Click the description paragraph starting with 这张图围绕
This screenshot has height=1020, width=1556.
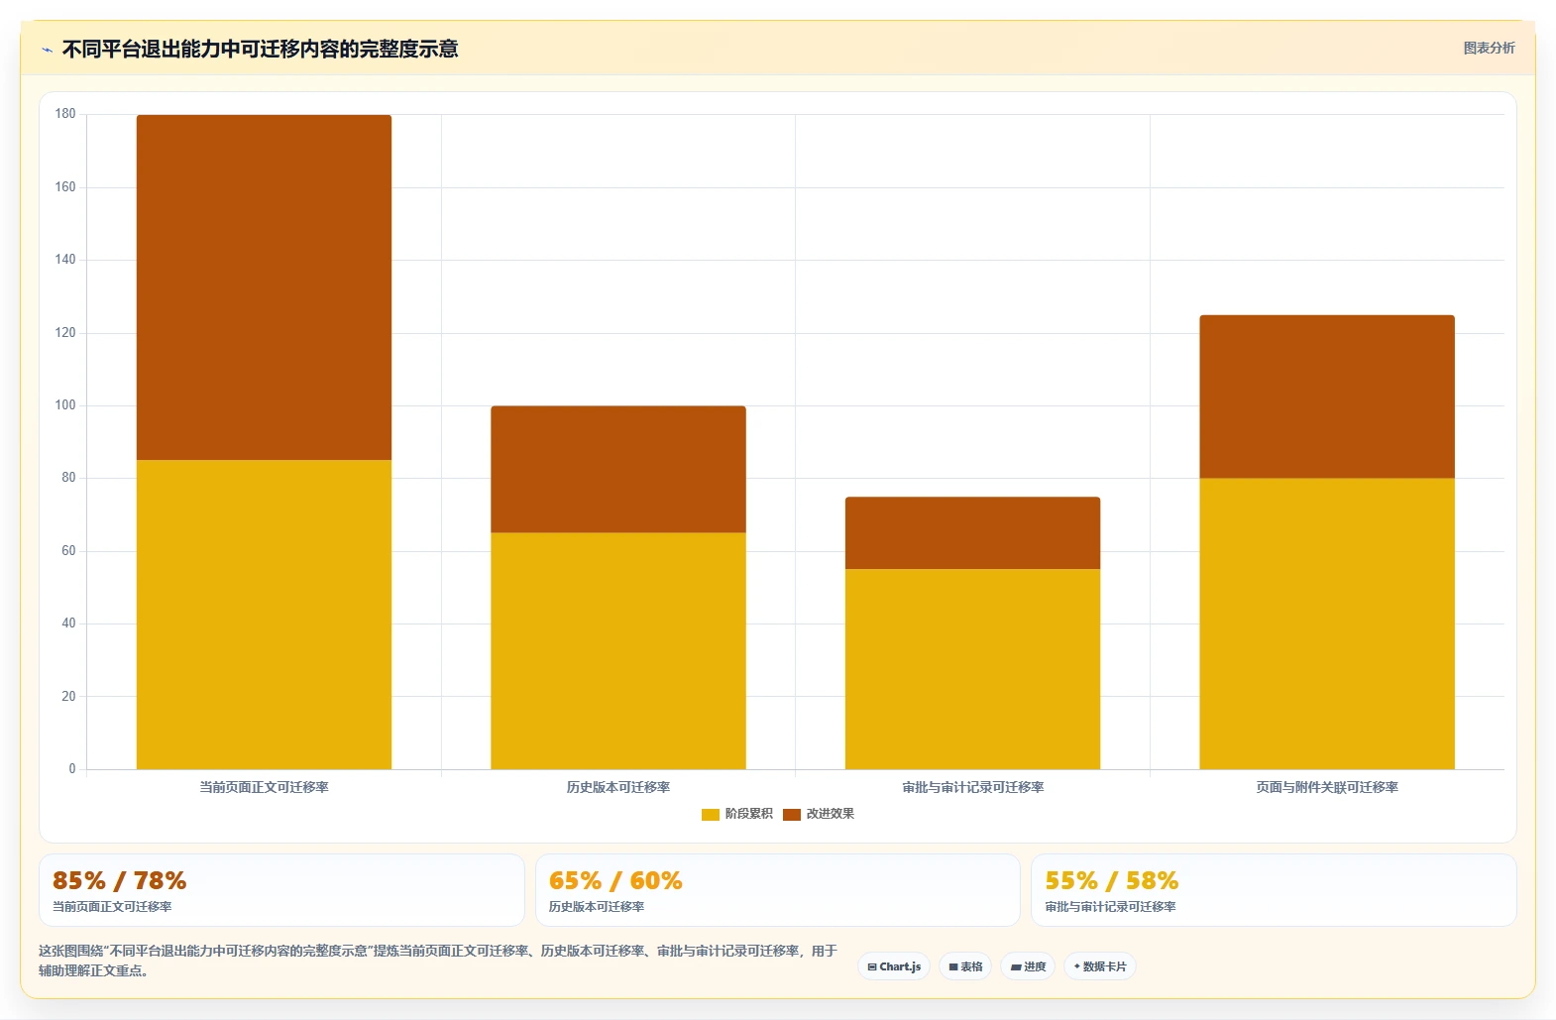[x=438, y=961]
